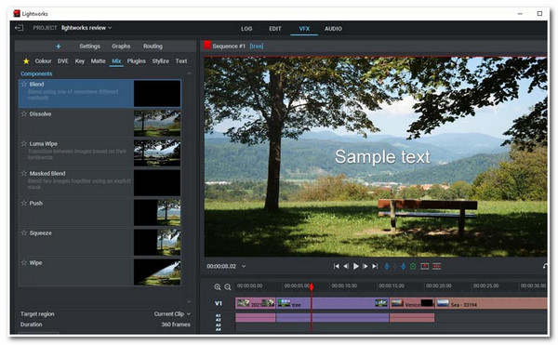Click the 00:00:15.00 ruler mark
Viewport: 558px width, 345px height.
pos(392,286)
